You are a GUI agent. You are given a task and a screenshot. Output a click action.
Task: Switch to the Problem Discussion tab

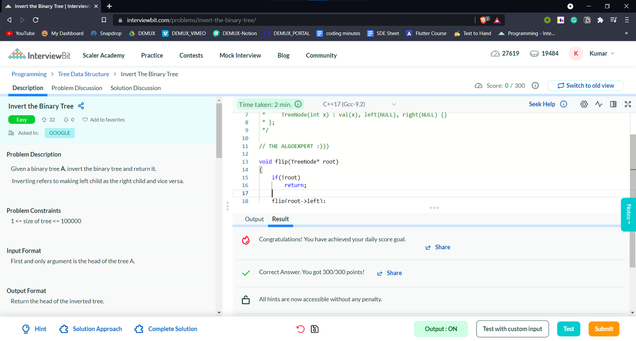click(x=77, y=88)
